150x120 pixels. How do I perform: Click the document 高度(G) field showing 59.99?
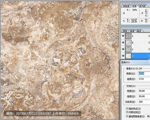click(144, 96)
